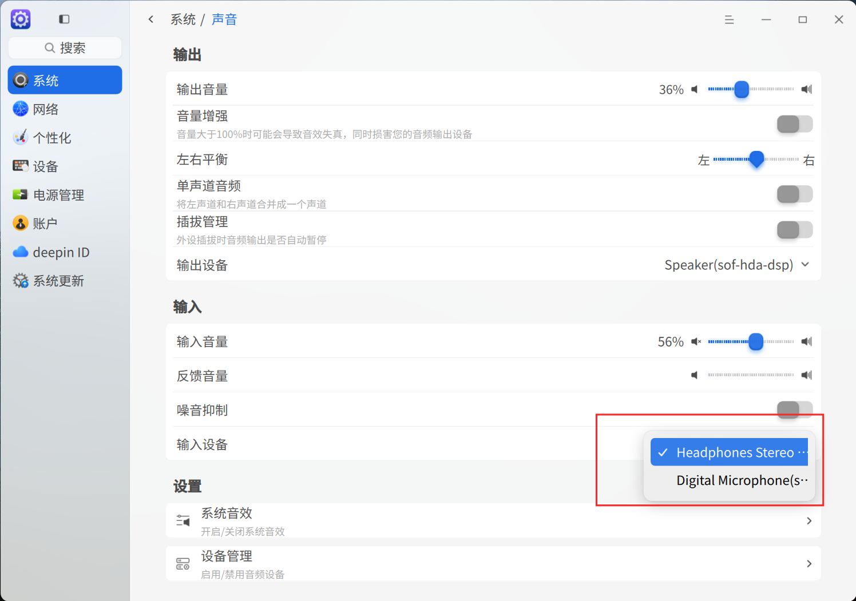856x601 pixels.
Task: Click the 输入设备 label
Action: click(x=202, y=444)
